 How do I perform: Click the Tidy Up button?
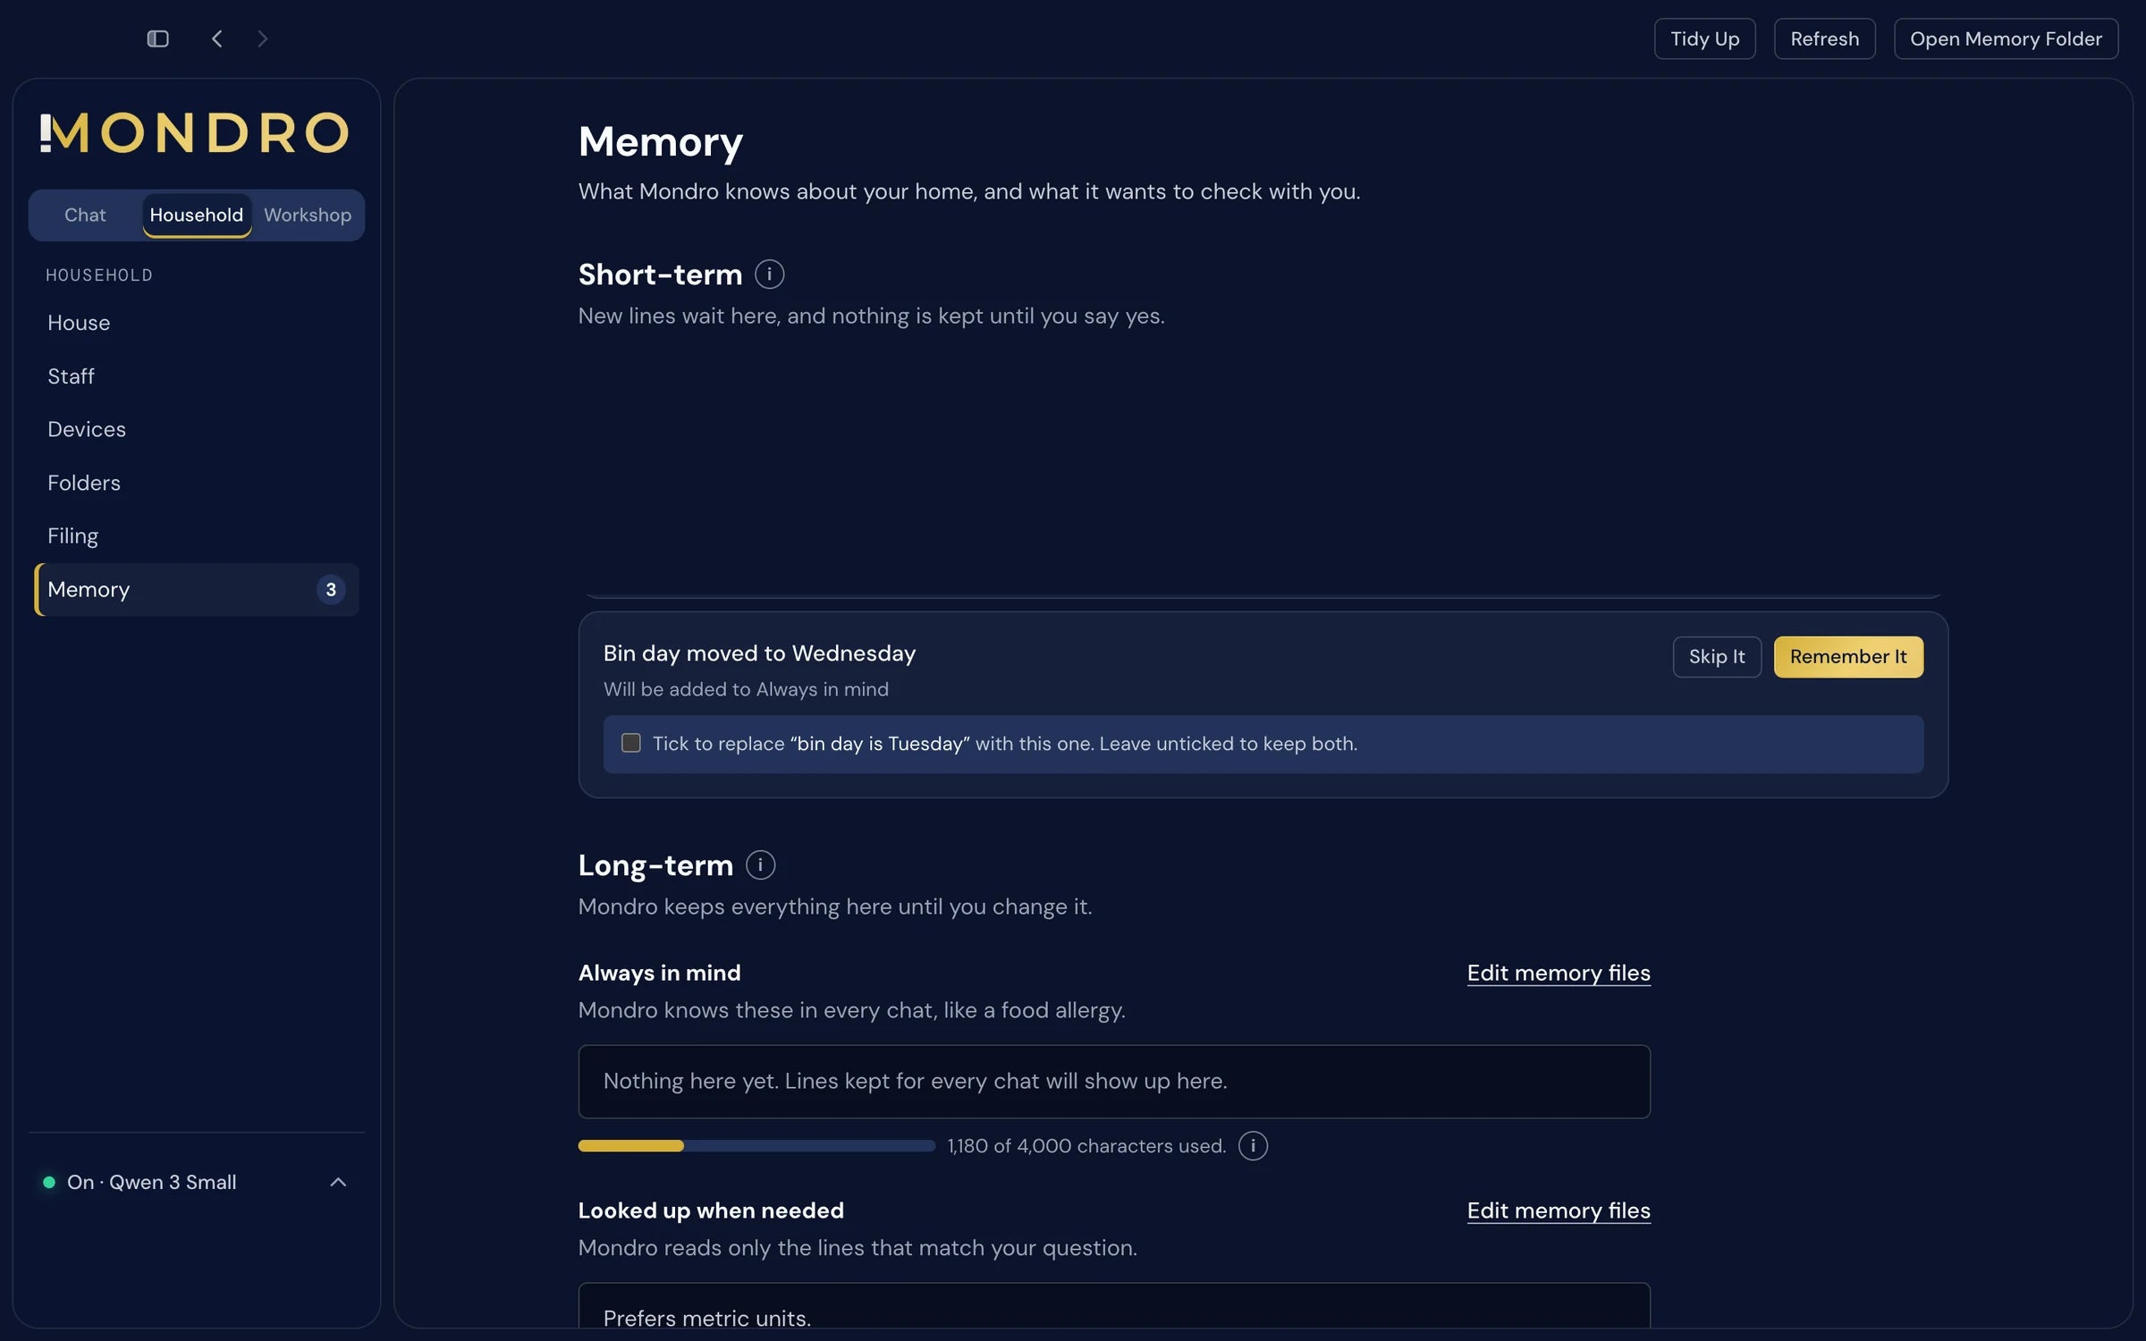[1704, 38]
